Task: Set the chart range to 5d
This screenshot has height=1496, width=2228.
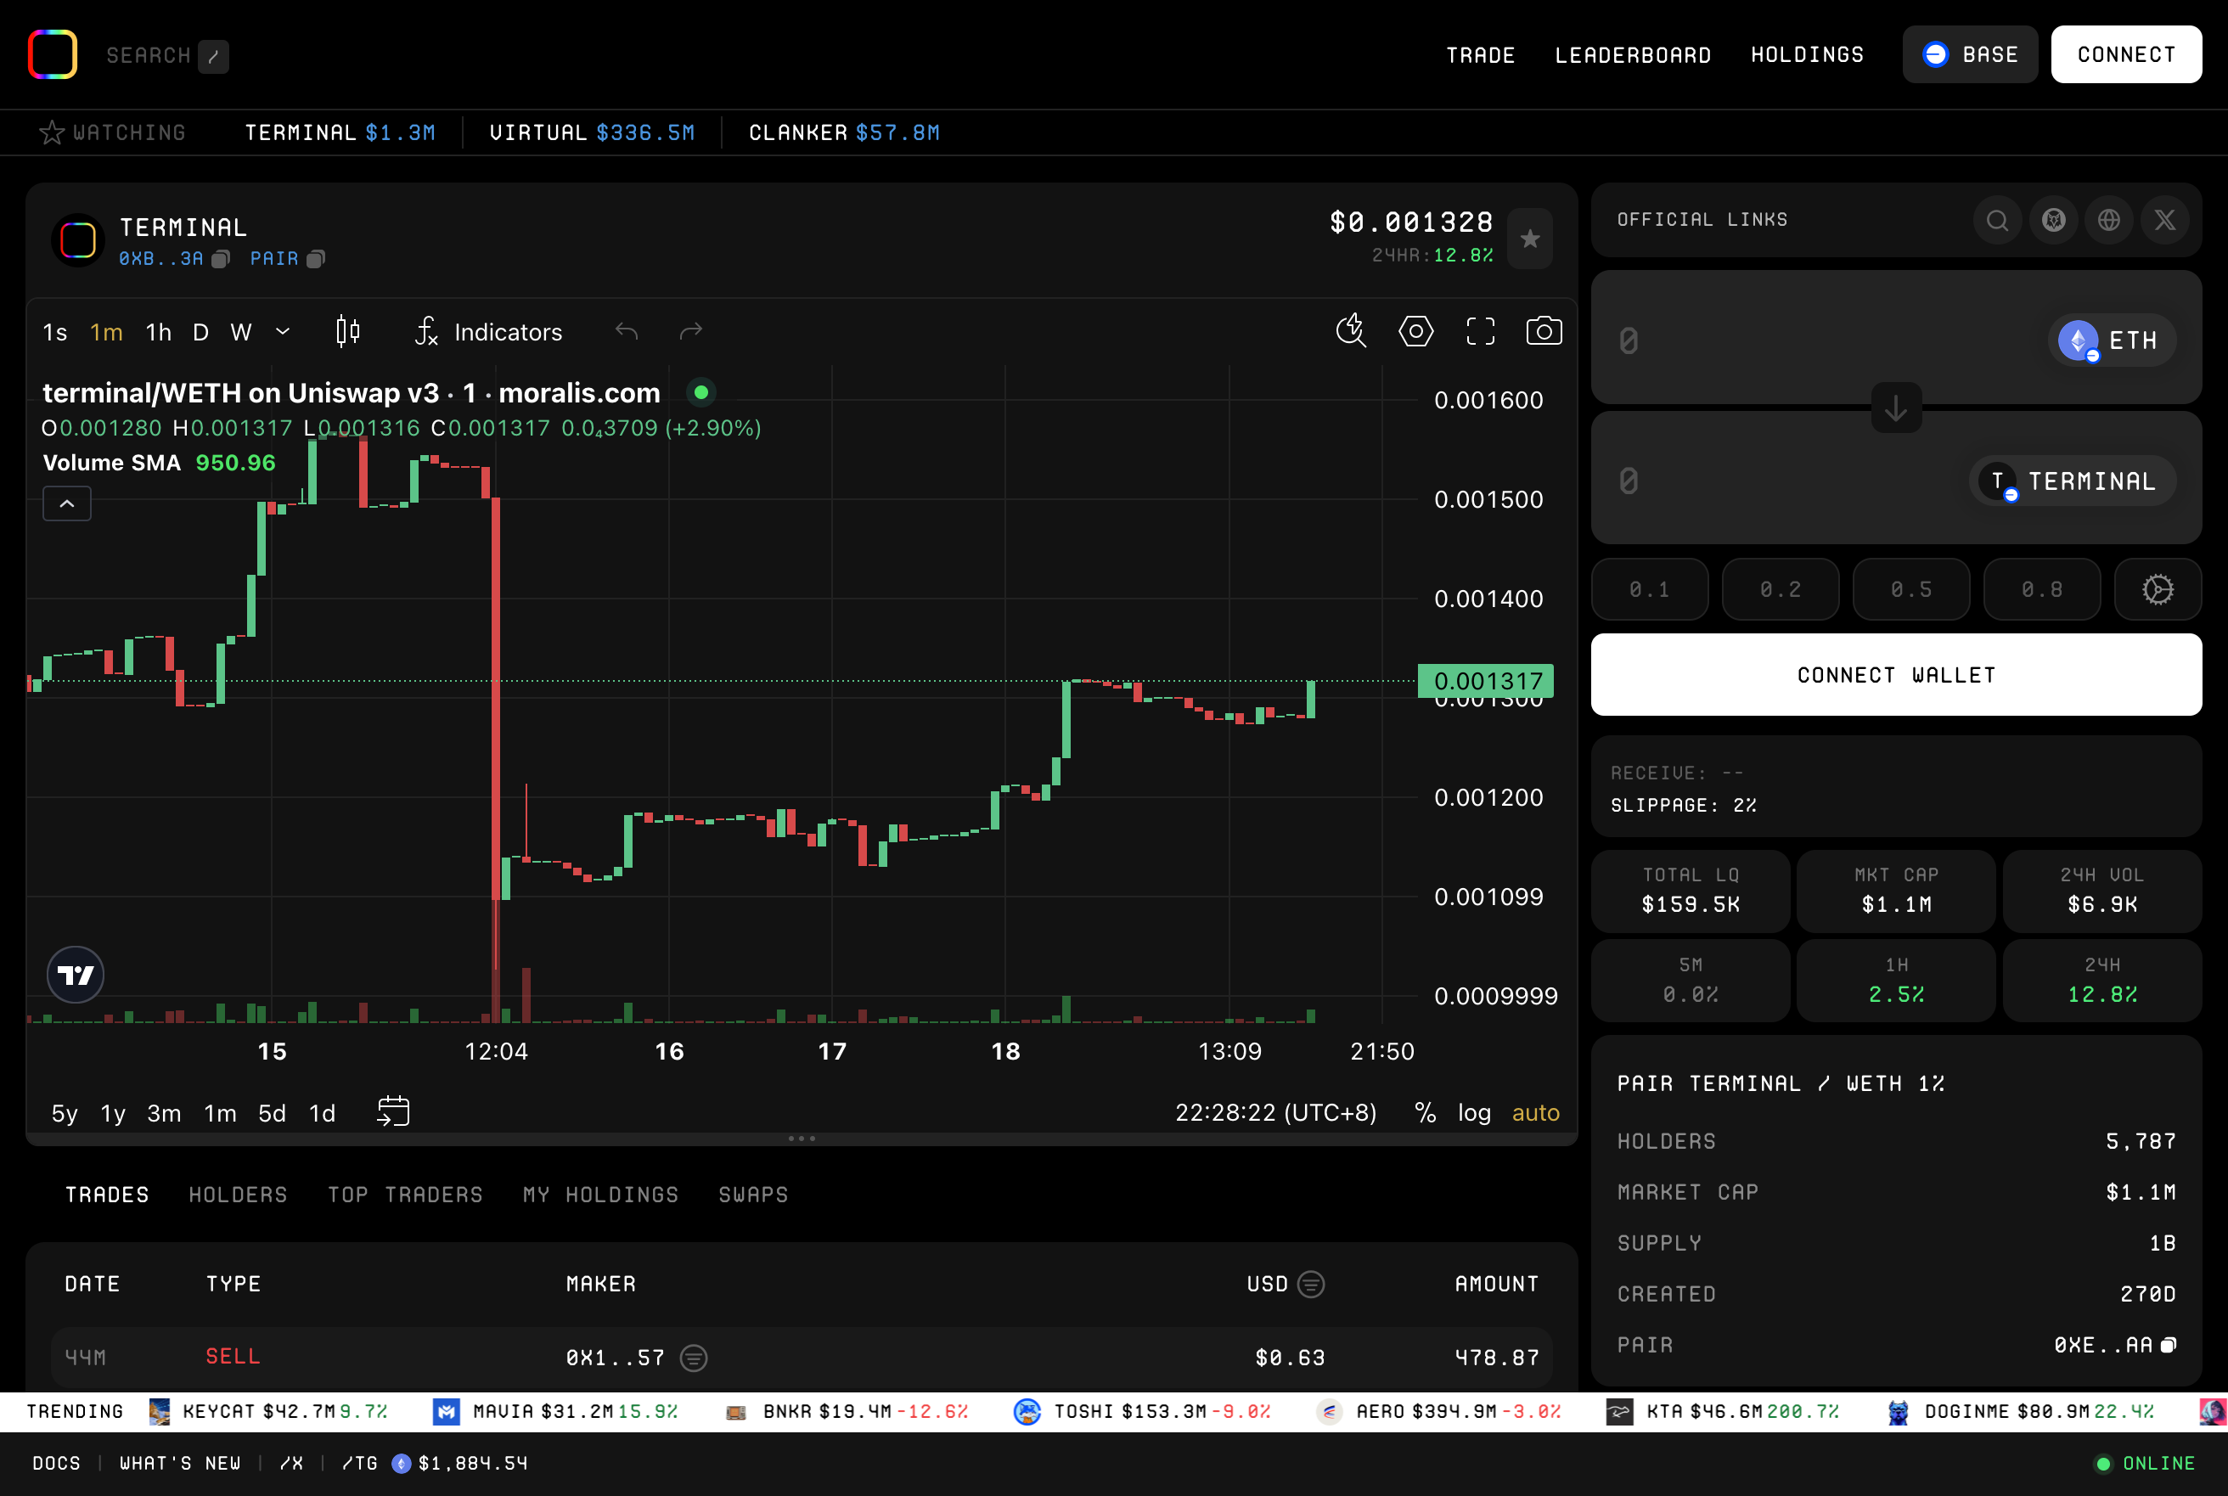Action: pos(272,1113)
